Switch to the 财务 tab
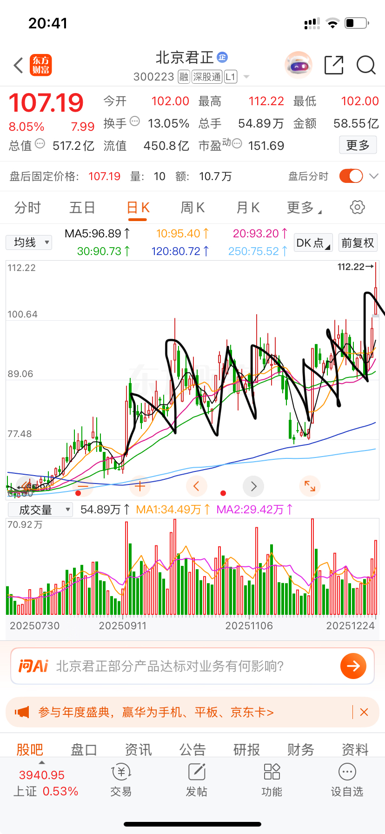 [x=301, y=750]
